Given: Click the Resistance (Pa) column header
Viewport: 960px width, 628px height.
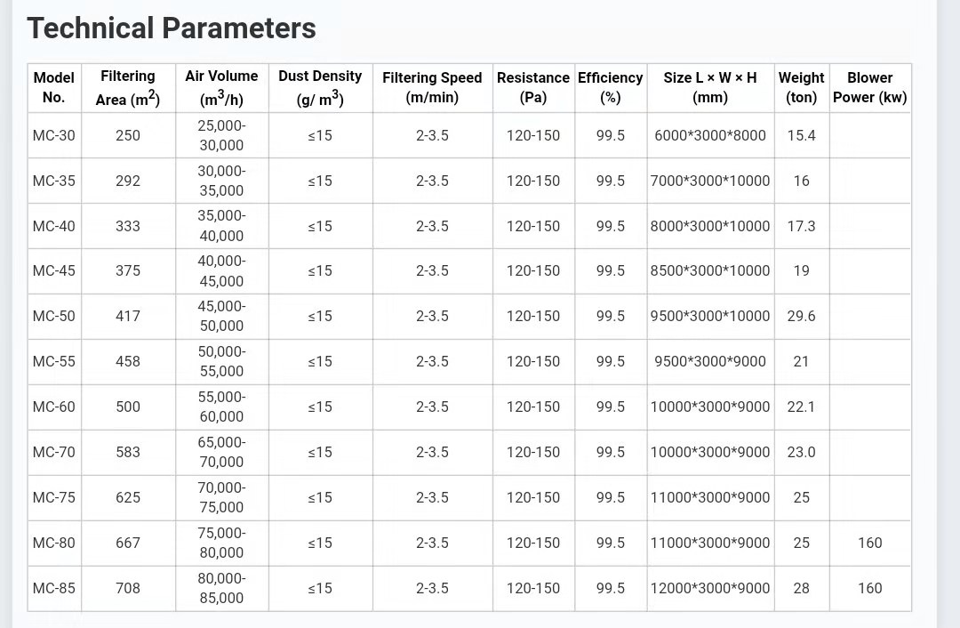Looking at the screenshot, I should [533, 87].
